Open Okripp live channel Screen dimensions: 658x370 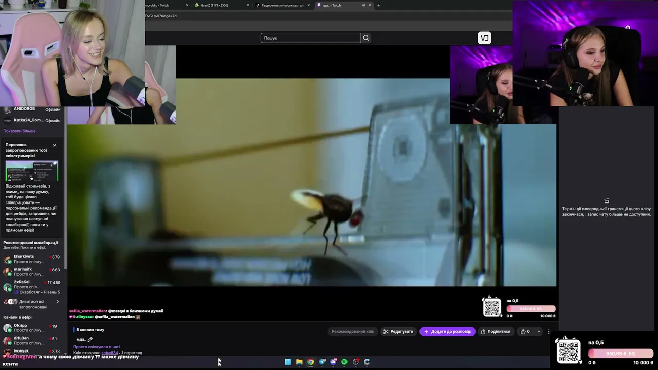[x=31, y=328]
